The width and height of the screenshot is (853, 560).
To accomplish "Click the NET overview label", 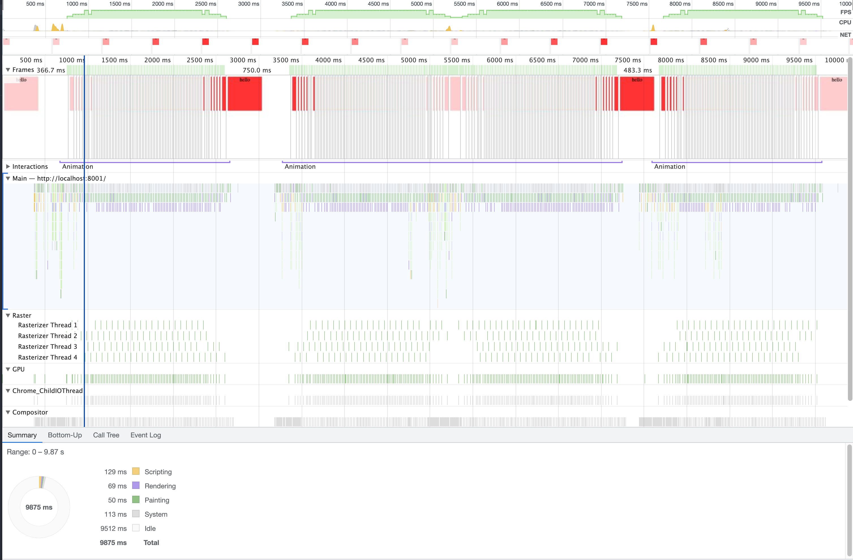I will click(845, 35).
